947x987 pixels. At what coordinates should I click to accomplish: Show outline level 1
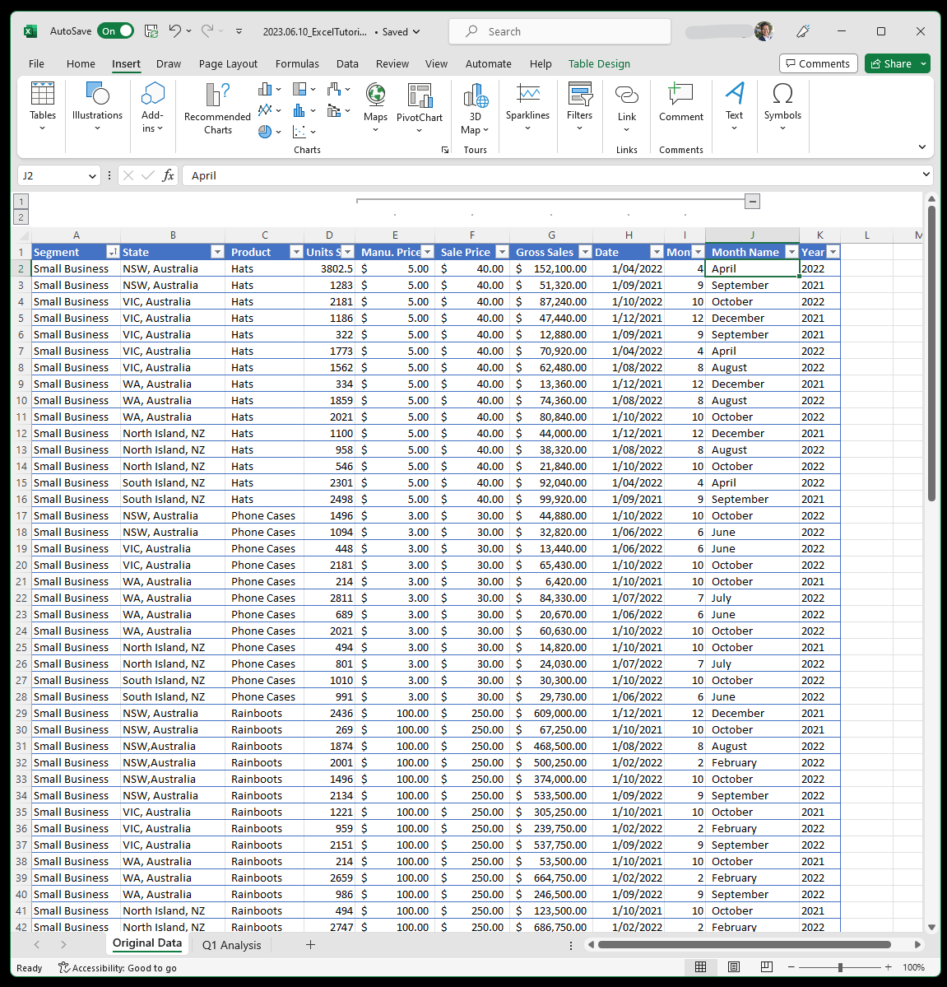click(21, 201)
